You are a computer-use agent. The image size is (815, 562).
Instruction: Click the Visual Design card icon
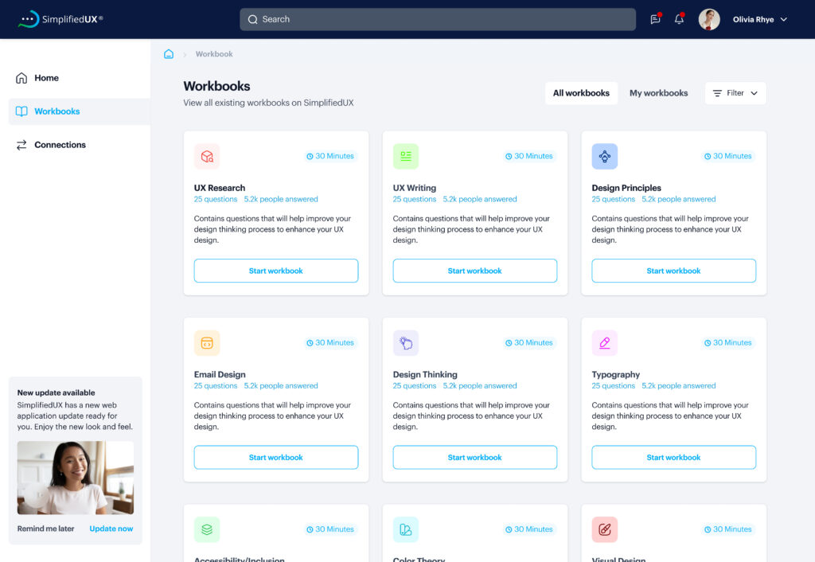(605, 529)
